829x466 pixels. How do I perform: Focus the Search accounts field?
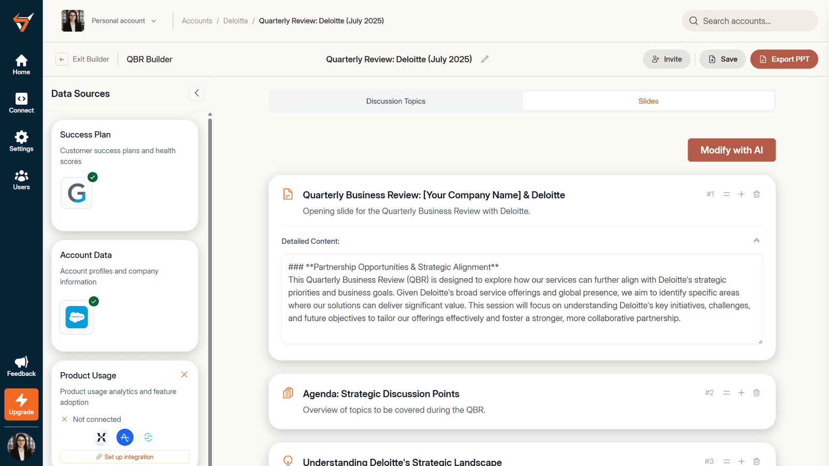(750, 21)
